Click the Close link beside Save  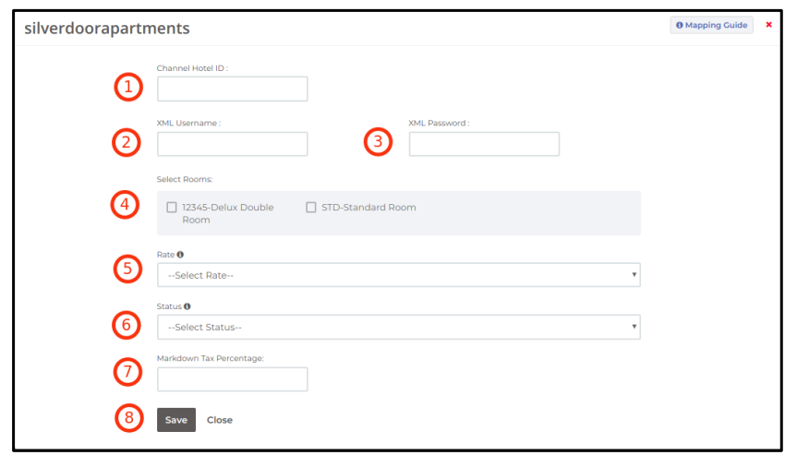click(220, 420)
